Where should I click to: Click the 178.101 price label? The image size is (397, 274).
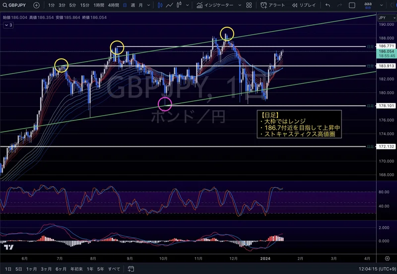coord(387,106)
